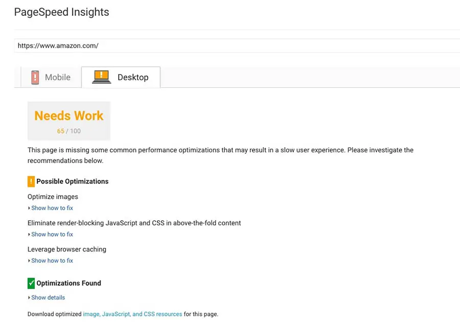
Task: Click the orange warning icon beside Possible Optimizations
Action: [x=31, y=181]
